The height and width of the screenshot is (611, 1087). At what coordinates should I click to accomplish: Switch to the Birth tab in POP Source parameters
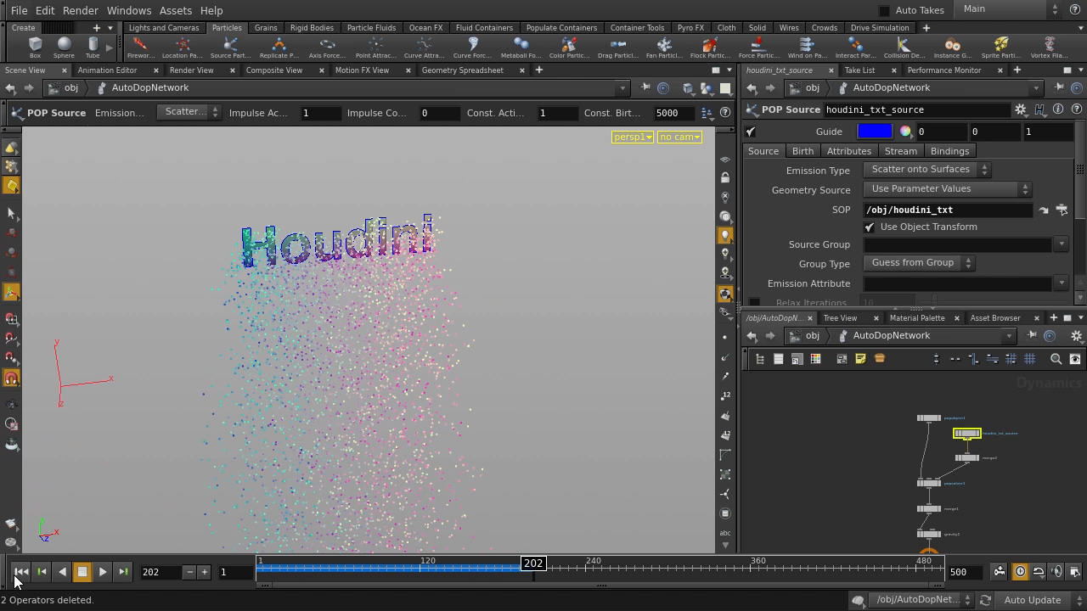[x=803, y=150]
